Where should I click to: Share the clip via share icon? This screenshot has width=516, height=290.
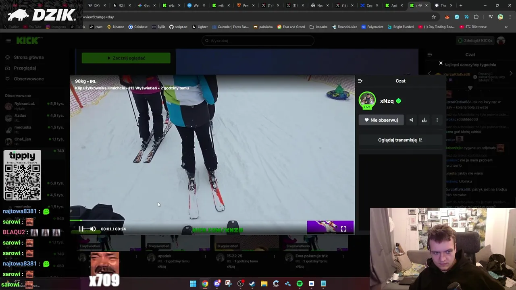[x=411, y=120]
